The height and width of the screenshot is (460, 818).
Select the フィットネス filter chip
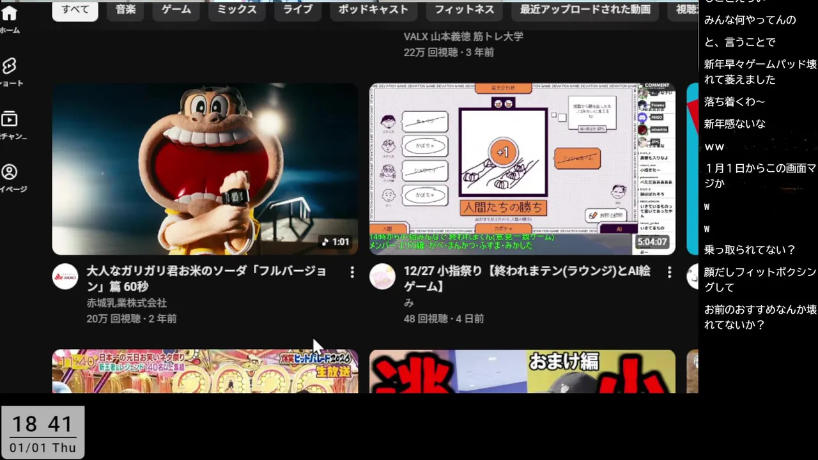pyautogui.click(x=465, y=10)
